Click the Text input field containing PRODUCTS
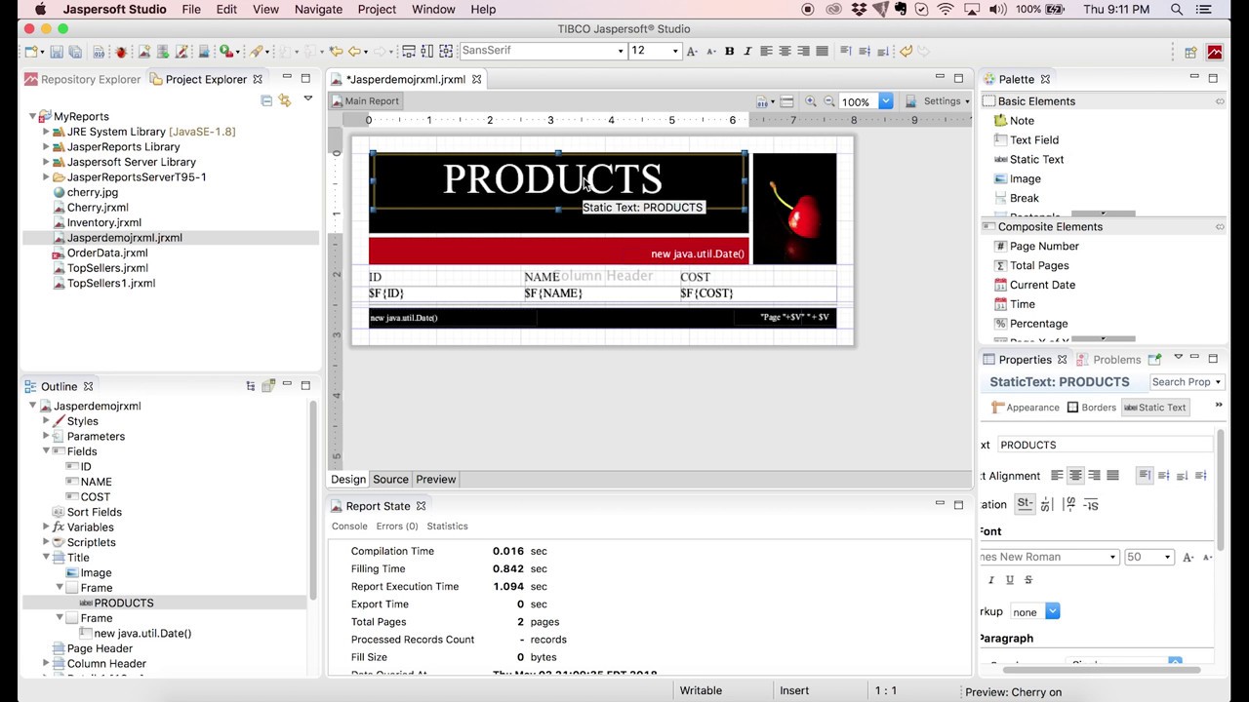 point(1106,446)
